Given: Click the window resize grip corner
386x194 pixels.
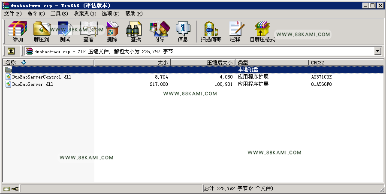Looking at the screenshot, I should pos(381,189).
